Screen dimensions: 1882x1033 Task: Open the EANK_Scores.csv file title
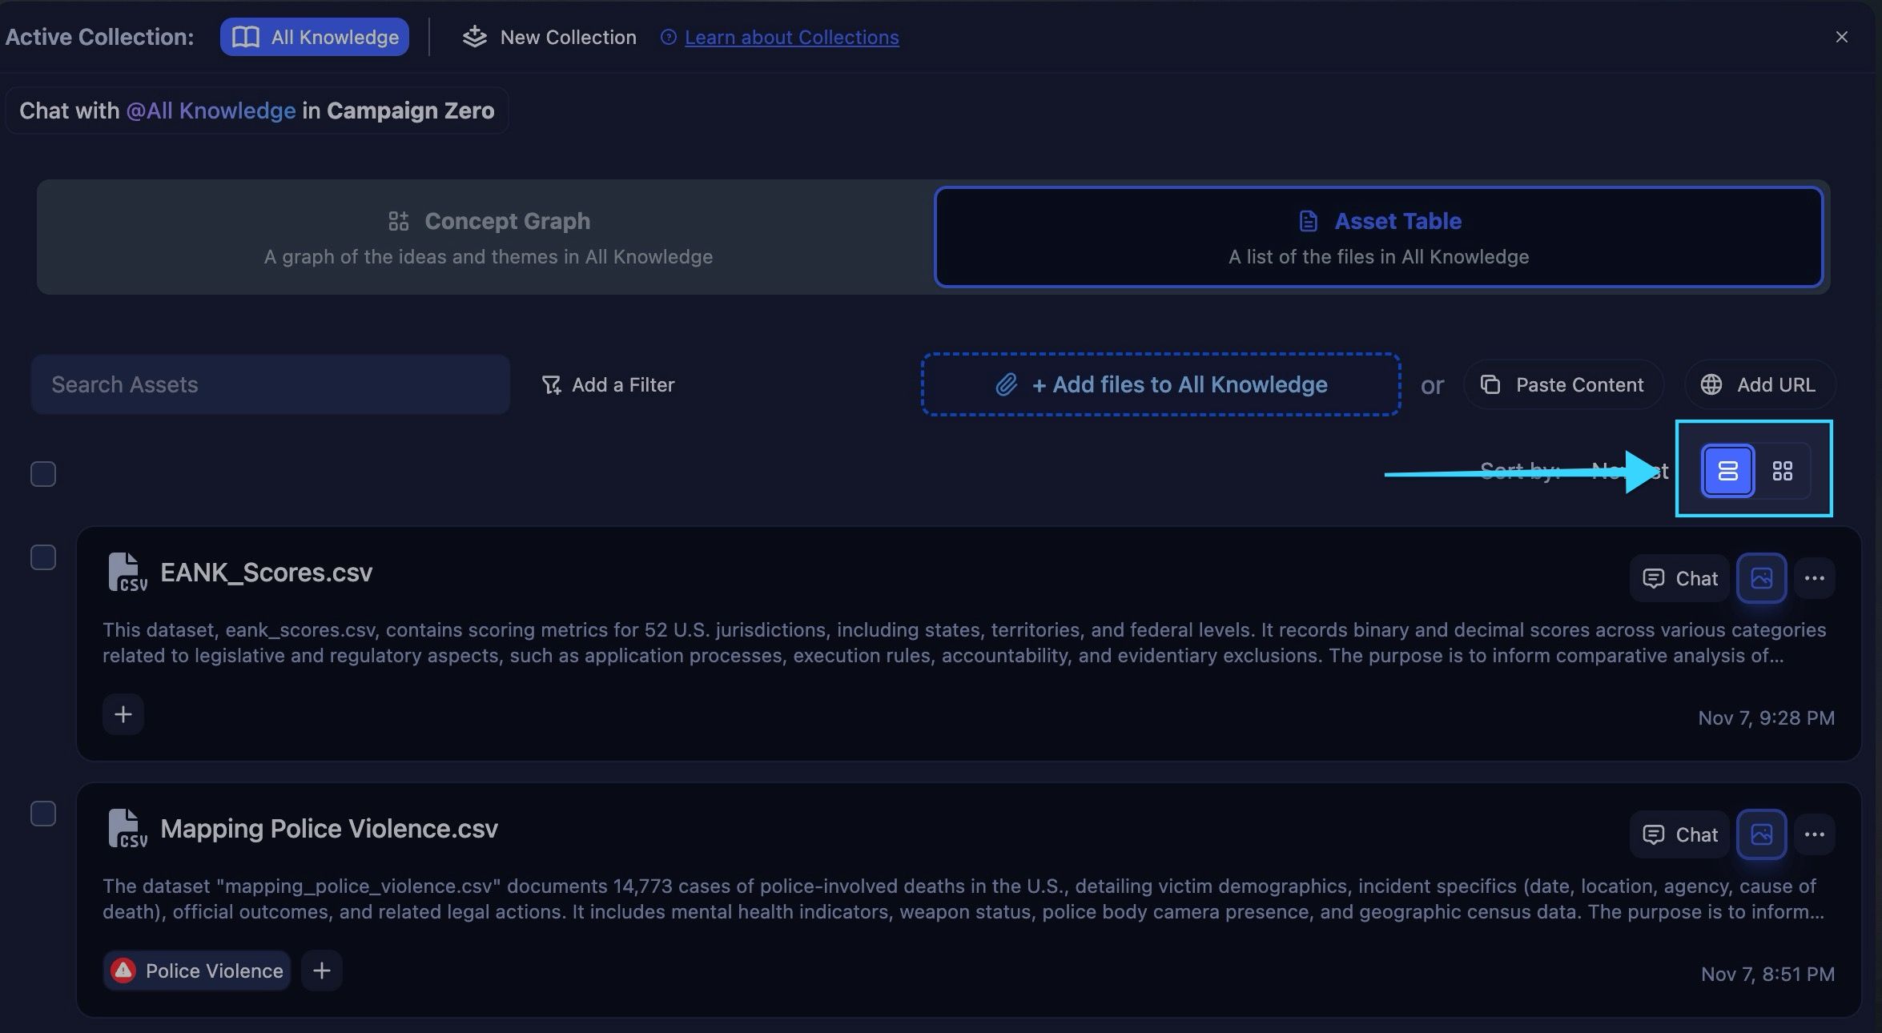coord(266,573)
